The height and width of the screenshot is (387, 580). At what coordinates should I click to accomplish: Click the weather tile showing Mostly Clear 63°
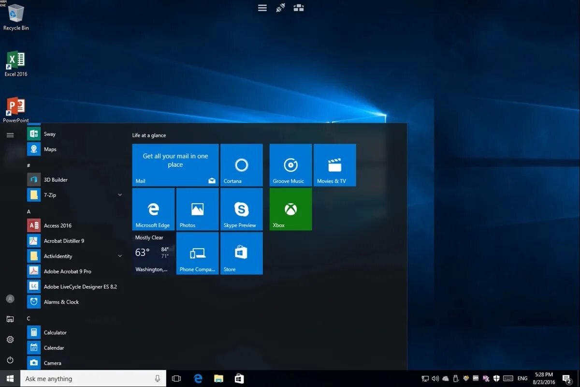point(152,253)
